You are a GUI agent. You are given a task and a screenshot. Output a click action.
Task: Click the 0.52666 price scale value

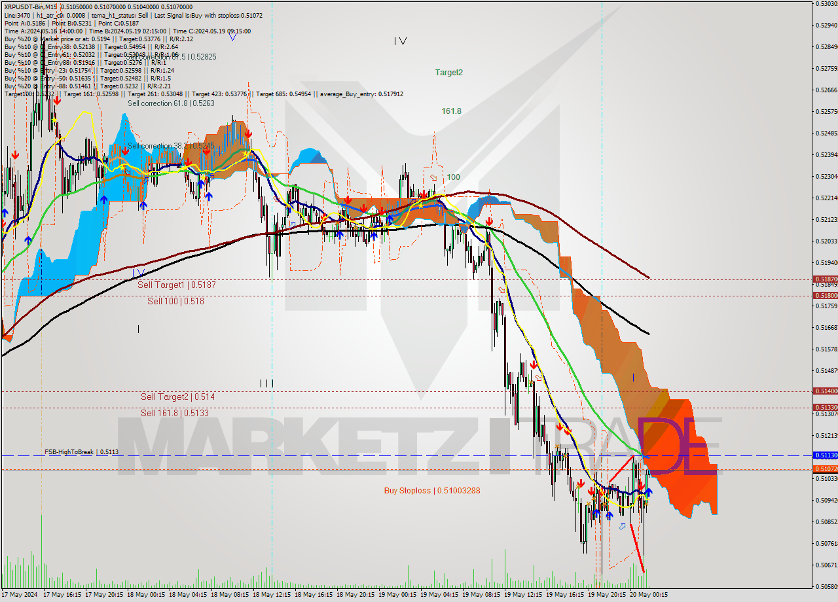click(x=827, y=90)
